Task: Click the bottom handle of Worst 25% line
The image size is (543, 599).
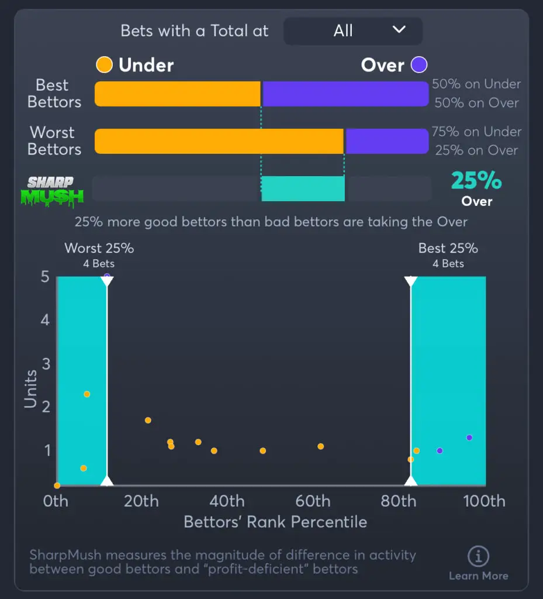Action: coord(107,480)
